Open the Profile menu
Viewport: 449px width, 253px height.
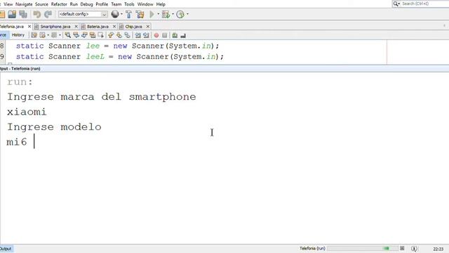coord(102,4)
